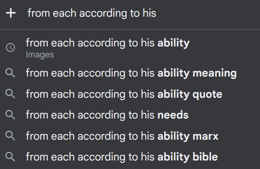Image resolution: width=260 pixels, height=169 pixels.
Task: Click magnifier icon beside 'ability meaning' suggestion
Action: click(11, 73)
